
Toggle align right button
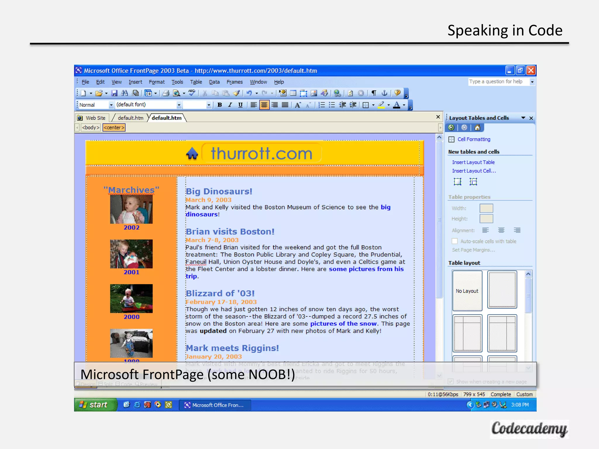(x=275, y=105)
